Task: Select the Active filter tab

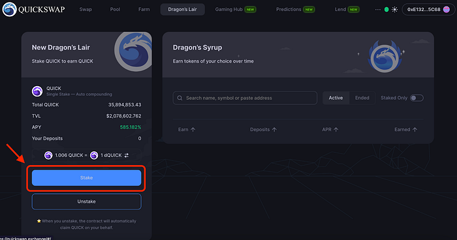Action: pos(336,98)
